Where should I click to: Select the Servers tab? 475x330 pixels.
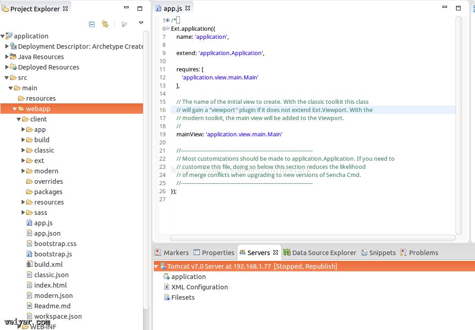click(x=258, y=252)
